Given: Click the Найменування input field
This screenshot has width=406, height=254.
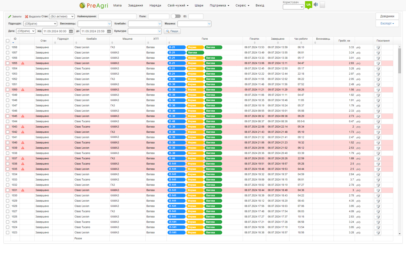Looking at the screenshot, I should pyautogui.click(x=117, y=16).
